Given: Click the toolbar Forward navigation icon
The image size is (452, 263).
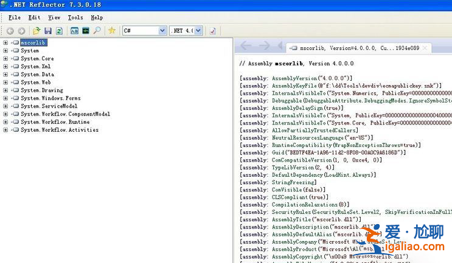Looking at the screenshot, I should (x=21, y=30).
